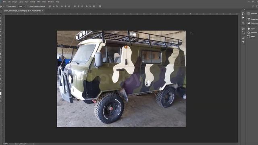Align top edges of layers
Screen dimensions: 258x145
click(x=50, y=6)
